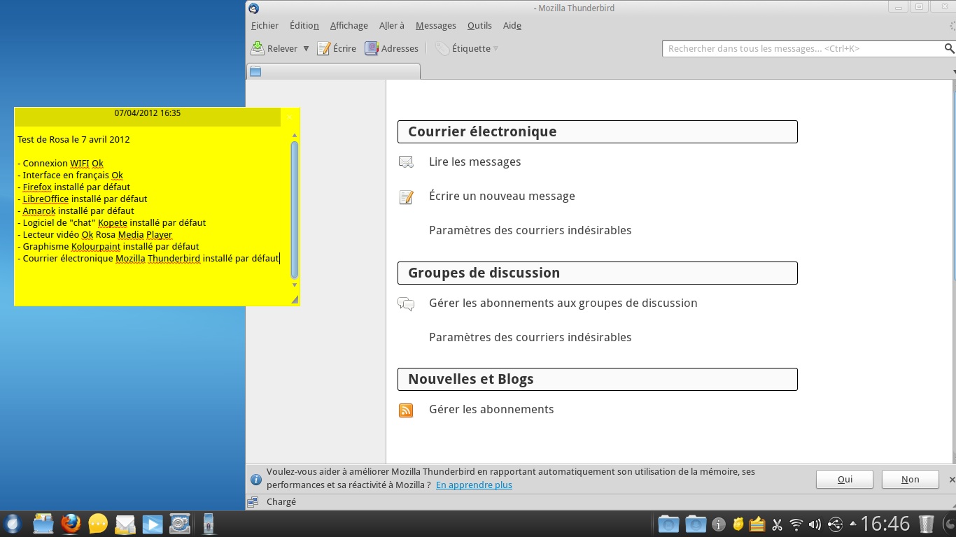The width and height of the screenshot is (956, 537).
Task: Click the blue info icon in notification bar
Action: 256,480
